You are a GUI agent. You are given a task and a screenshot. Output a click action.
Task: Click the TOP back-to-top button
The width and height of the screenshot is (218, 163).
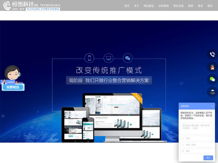[212, 92]
